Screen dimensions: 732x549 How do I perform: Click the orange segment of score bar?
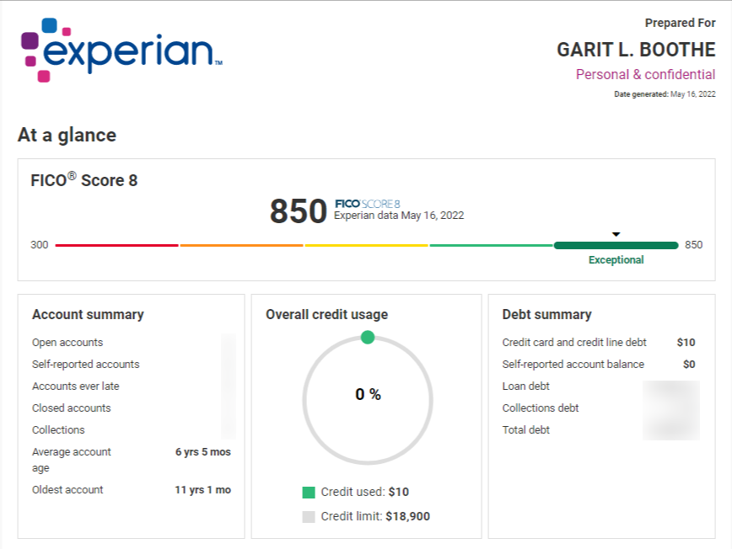tap(242, 245)
